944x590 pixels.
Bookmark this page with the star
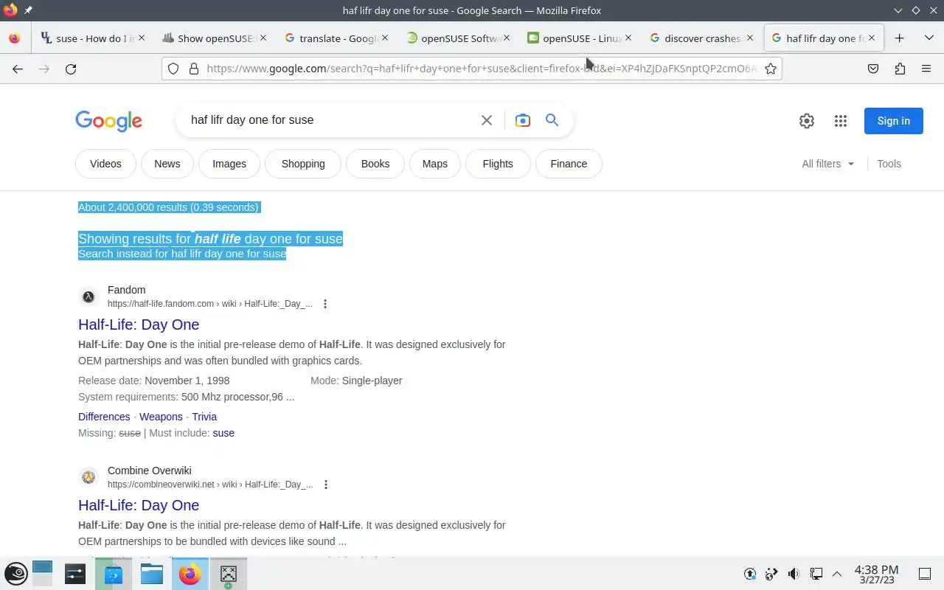[x=771, y=69]
